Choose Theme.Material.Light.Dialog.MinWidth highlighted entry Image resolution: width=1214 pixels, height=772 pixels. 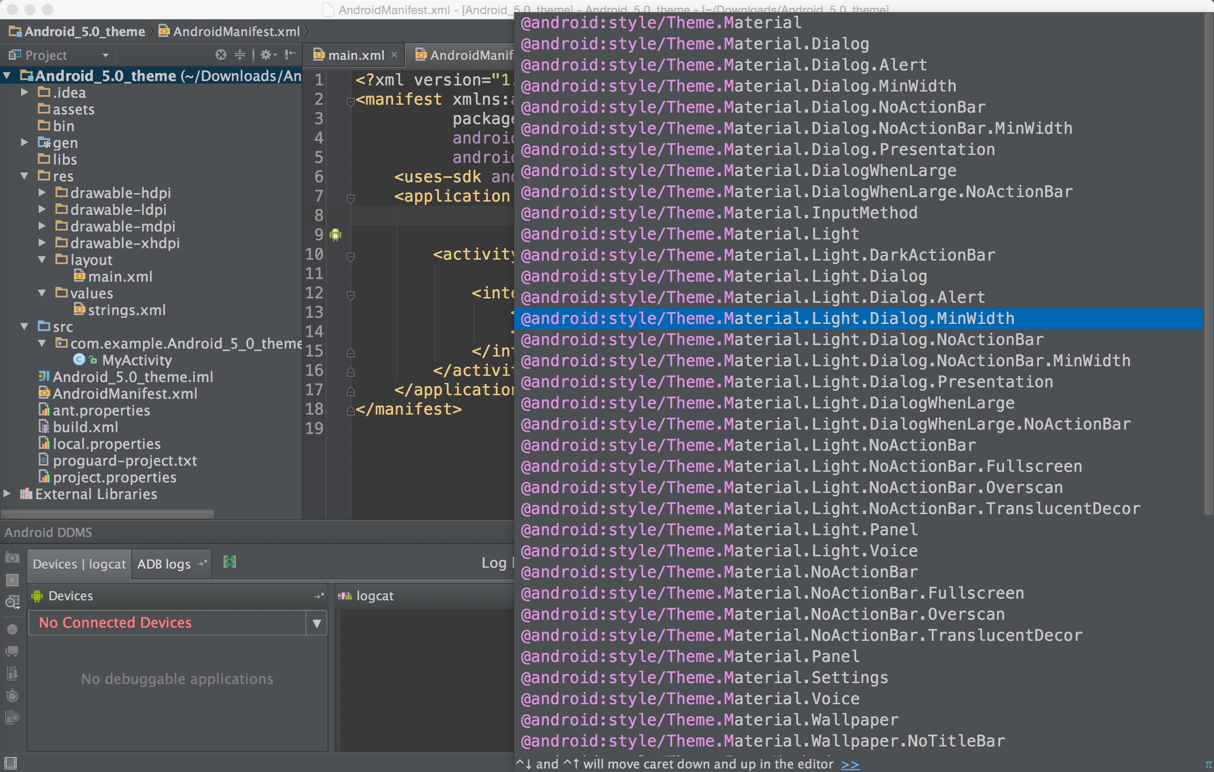pos(858,319)
